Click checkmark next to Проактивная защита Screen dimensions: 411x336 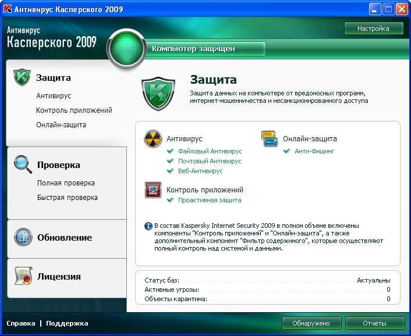[170, 200]
